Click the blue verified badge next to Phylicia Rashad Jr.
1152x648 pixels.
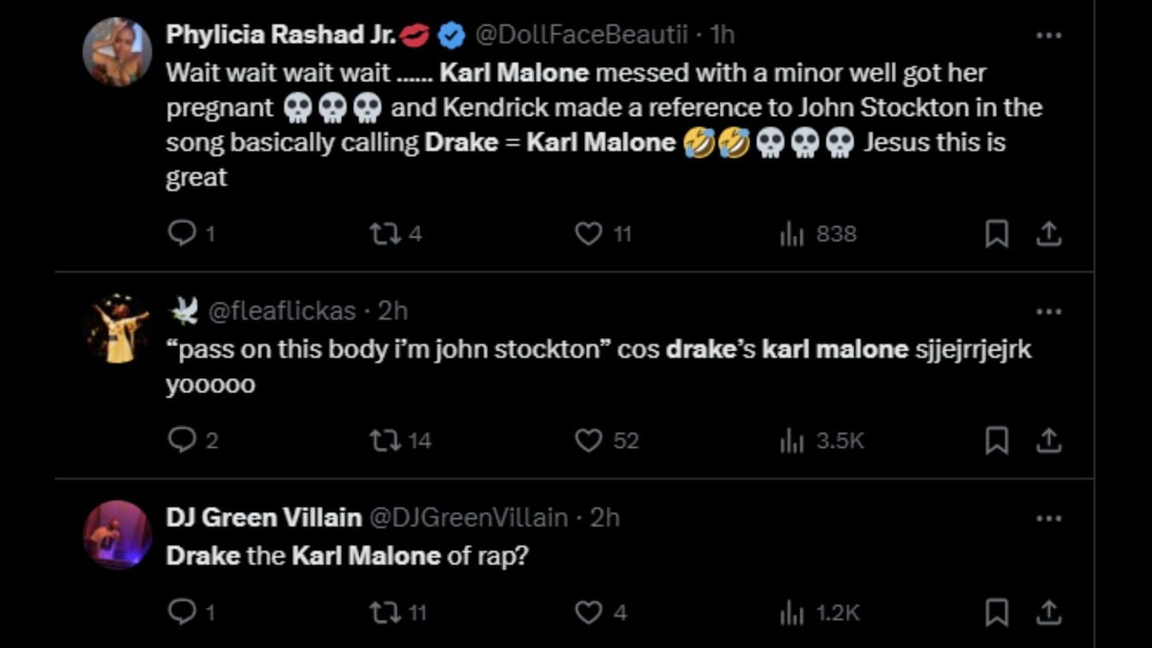point(448,34)
